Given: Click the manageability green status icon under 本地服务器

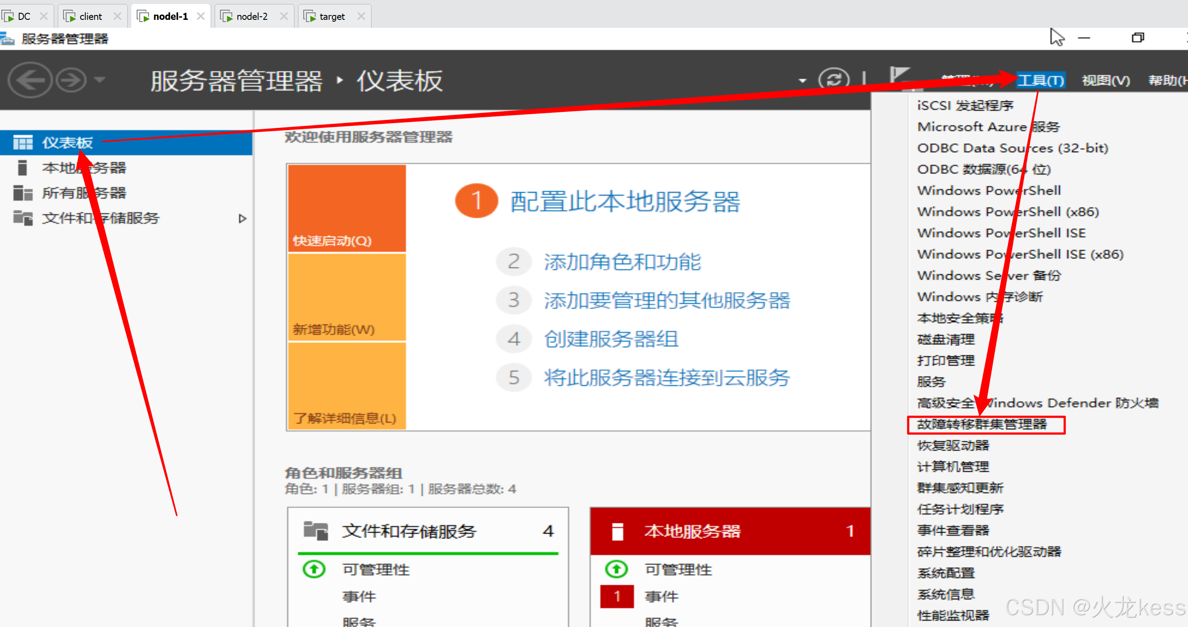Looking at the screenshot, I should click(616, 569).
